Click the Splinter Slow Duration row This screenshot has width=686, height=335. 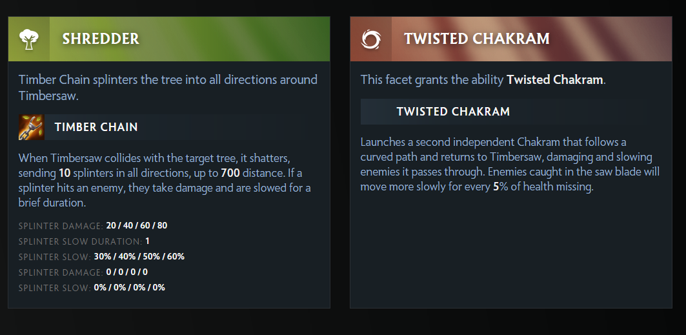point(84,241)
